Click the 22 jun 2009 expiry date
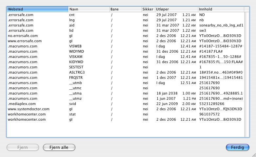This screenshot has width=256, height=157. [x=167, y=104]
